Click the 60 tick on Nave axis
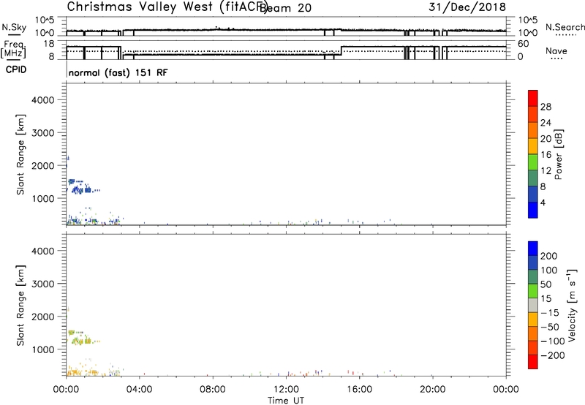 524,44
